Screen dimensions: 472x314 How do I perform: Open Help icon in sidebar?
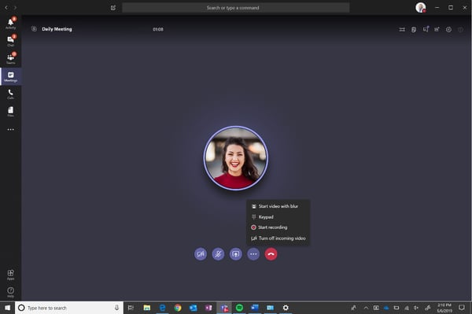(10, 292)
